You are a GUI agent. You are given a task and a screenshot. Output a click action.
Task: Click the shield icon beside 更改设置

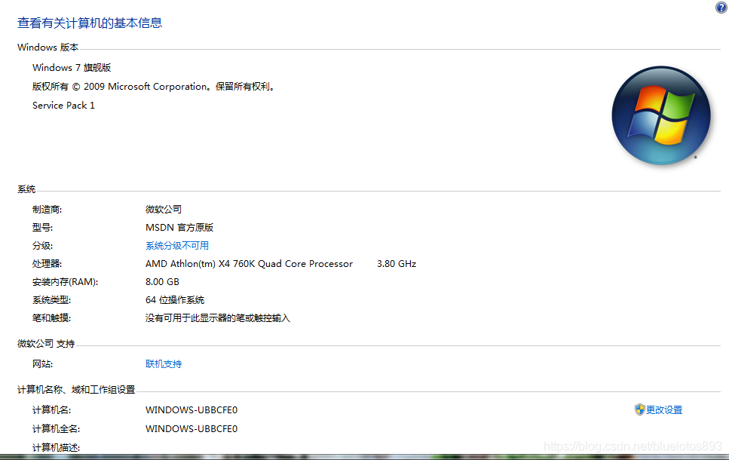[640, 409]
